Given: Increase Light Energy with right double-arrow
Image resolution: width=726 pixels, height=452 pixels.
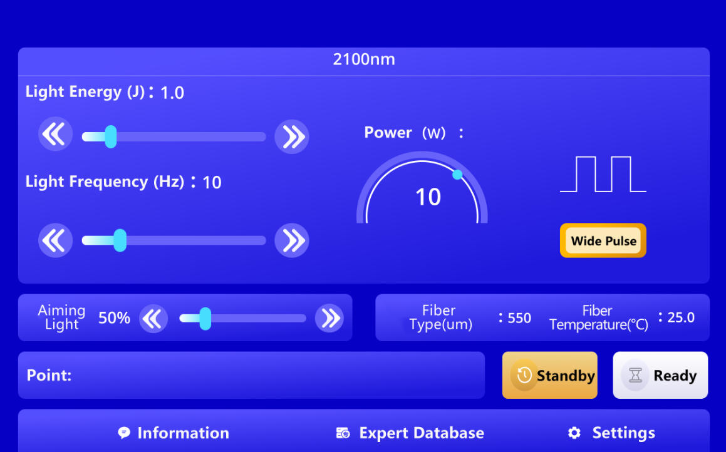Looking at the screenshot, I should 292,136.
